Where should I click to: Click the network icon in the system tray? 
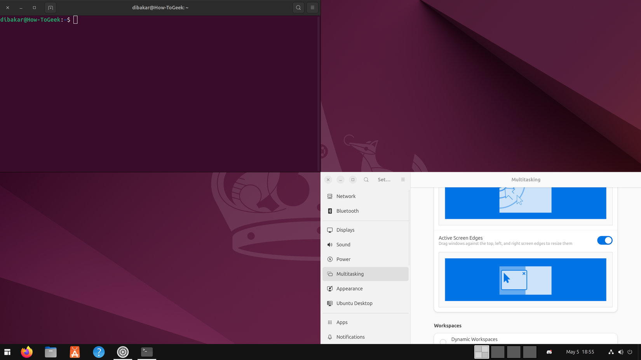611,352
